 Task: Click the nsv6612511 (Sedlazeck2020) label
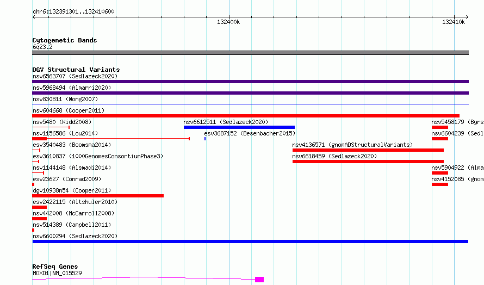pyautogui.click(x=226, y=122)
